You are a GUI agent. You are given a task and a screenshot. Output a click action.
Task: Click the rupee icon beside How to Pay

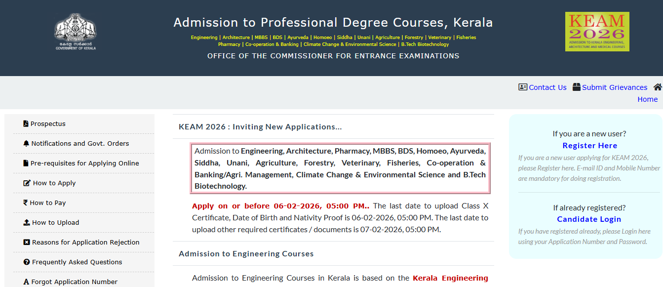click(25, 203)
